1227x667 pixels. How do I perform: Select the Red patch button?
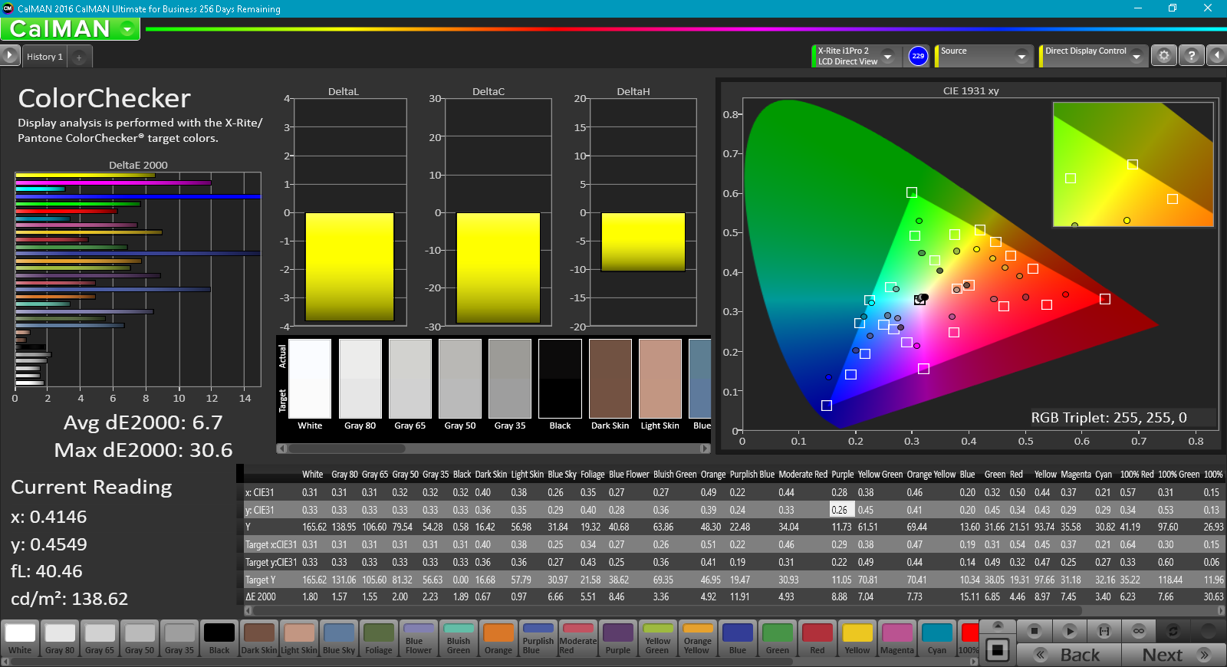pos(817,639)
